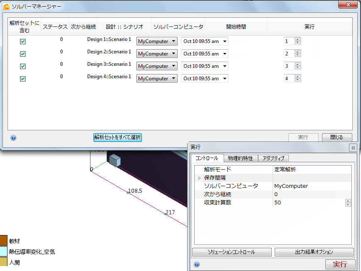Click the expander arrow next to 保存間隔
This screenshot has height=271, width=361.
pyautogui.click(x=198, y=177)
